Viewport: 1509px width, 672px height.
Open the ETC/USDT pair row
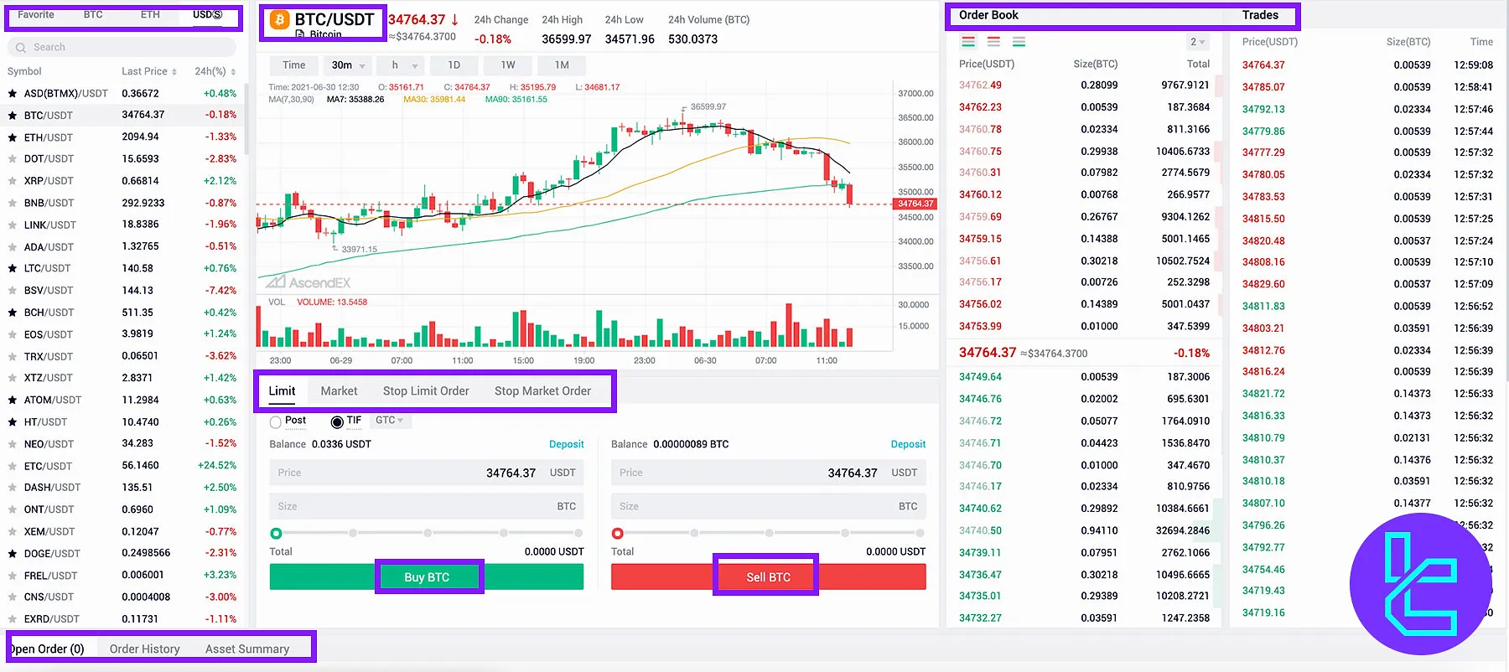122,466
